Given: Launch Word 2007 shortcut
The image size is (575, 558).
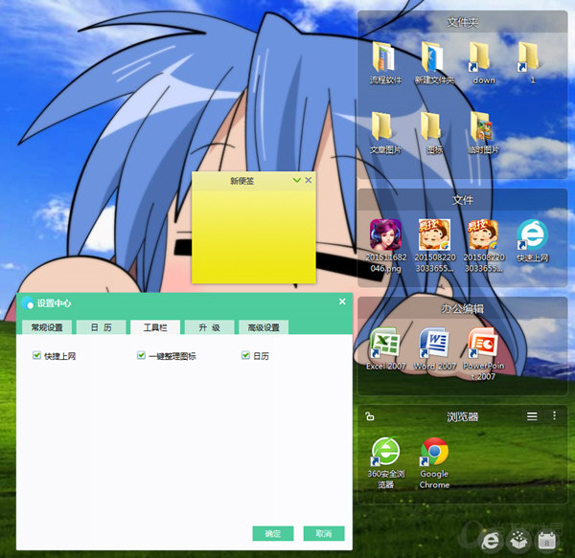Looking at the screenshot, I should [434, 348].
